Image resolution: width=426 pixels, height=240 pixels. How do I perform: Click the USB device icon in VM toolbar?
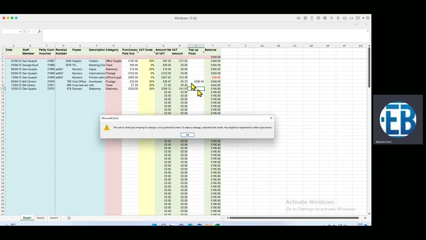[x=312, y=18]
